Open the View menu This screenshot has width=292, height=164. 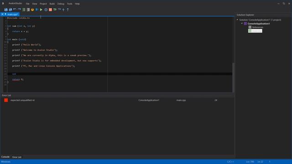click(x=35, y=4)
